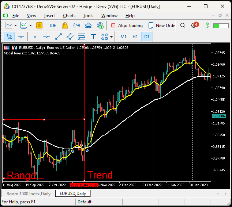Expand the chart type dropdown arrow
The height and width of the screenshot is (207, 232).
(x=15, y=26)
